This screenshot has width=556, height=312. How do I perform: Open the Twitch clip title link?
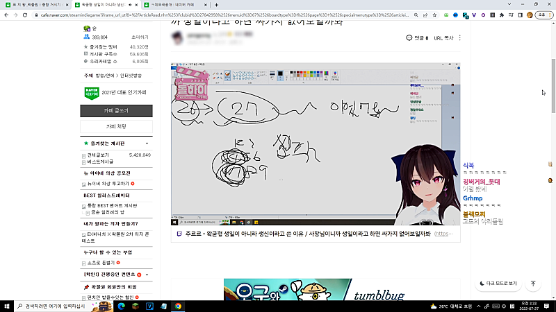[308, 234]
